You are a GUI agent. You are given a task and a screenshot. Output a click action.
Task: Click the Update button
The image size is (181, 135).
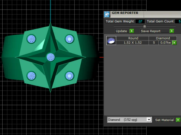[122, 31]
